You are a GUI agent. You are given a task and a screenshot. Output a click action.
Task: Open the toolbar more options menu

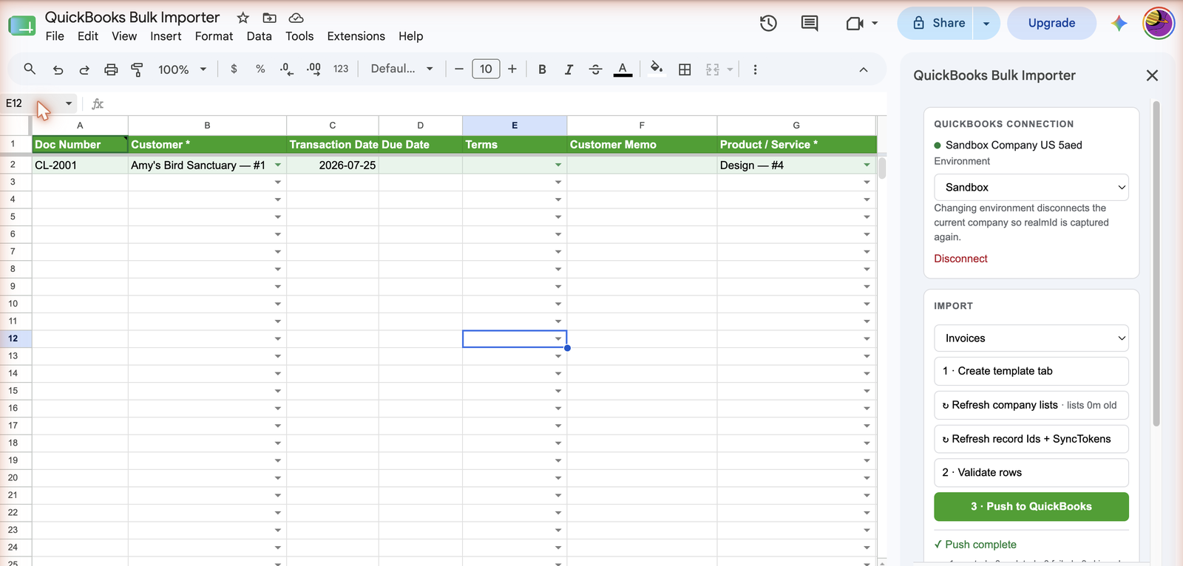pos(755,69)
